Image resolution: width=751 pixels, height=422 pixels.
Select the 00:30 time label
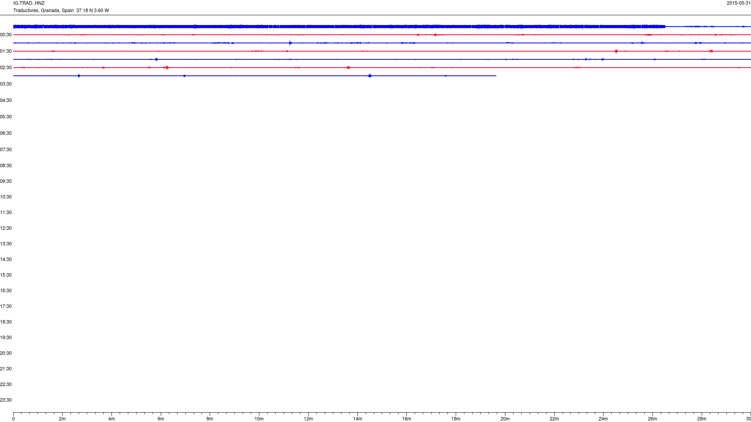6,35
